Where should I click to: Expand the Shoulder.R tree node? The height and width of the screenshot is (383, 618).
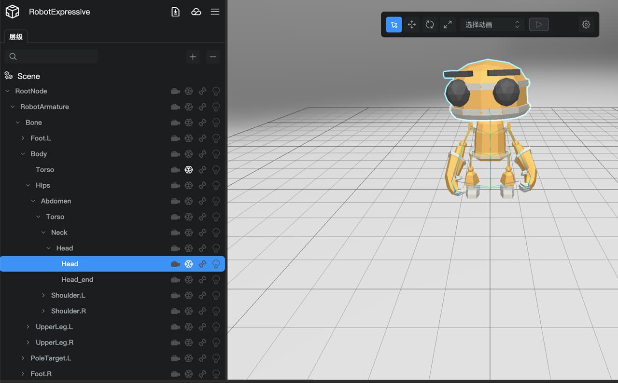click(x=43, y=311)
